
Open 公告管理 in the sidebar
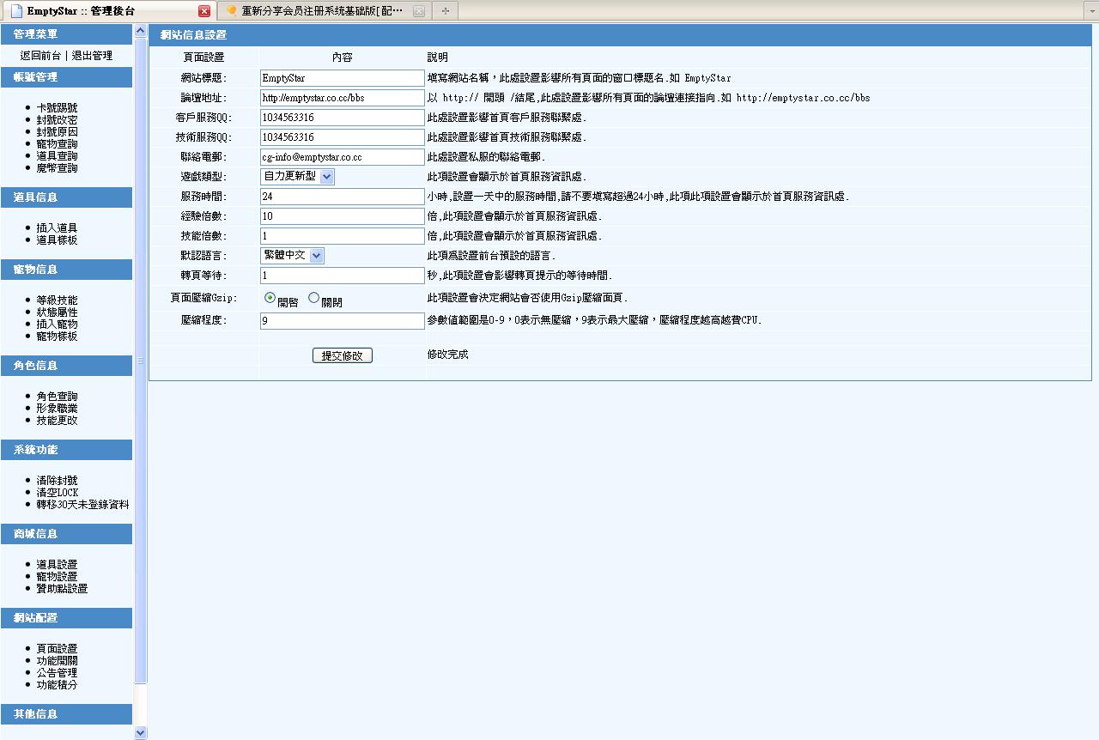tap(57, 673)
